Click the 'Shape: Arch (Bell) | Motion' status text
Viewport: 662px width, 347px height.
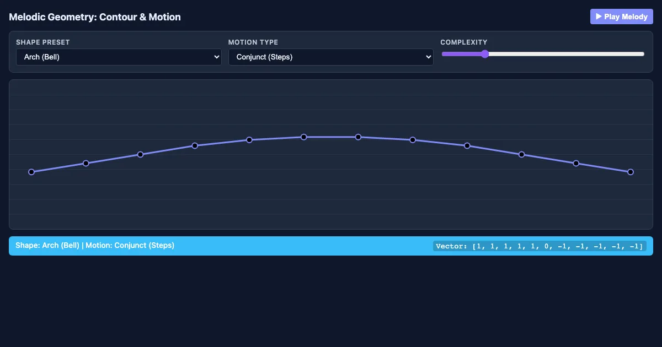pyautogui.click(x=95, y=245)
